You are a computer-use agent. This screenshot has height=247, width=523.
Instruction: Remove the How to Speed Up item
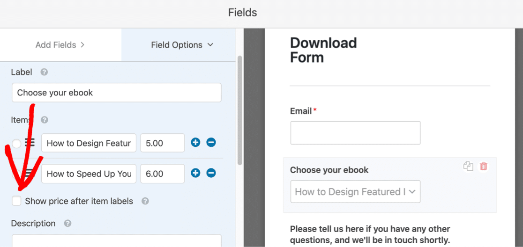211,173
